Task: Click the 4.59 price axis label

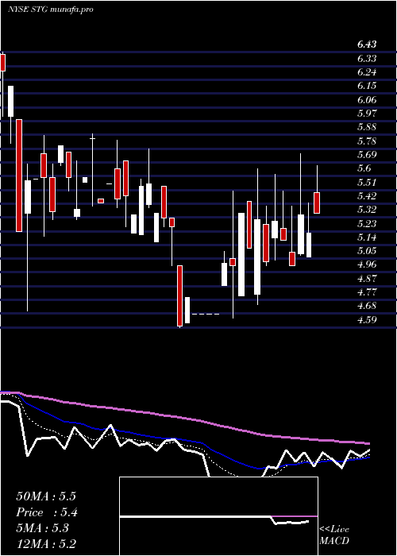Action: [367, 320]
